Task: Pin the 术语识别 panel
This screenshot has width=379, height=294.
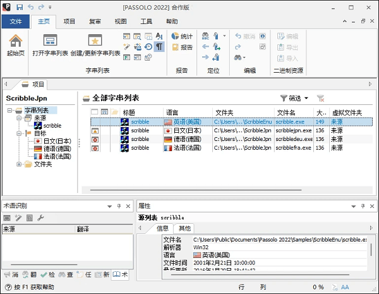Action: click(118, 206)
